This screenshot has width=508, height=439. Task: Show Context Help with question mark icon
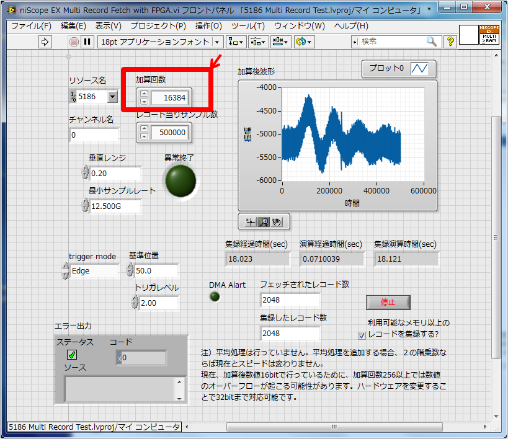tap(450, 42)
